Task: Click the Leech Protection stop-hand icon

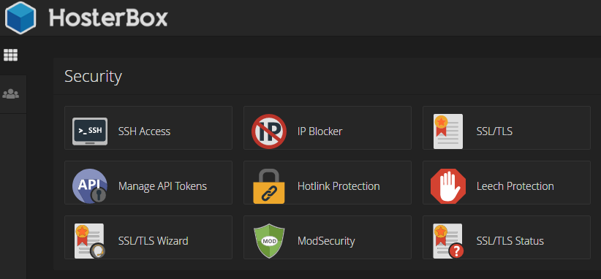Action: 448,186
